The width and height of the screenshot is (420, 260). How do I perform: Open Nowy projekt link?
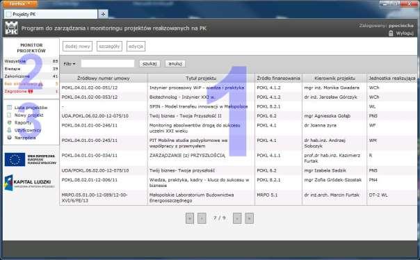(29, 115)
